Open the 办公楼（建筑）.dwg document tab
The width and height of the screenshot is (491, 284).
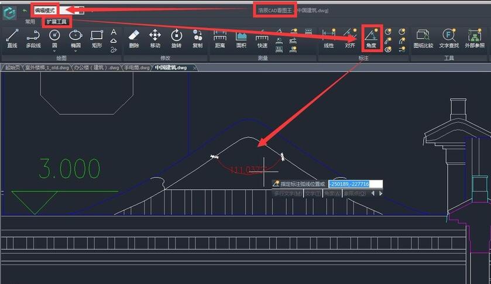point(97,67)
